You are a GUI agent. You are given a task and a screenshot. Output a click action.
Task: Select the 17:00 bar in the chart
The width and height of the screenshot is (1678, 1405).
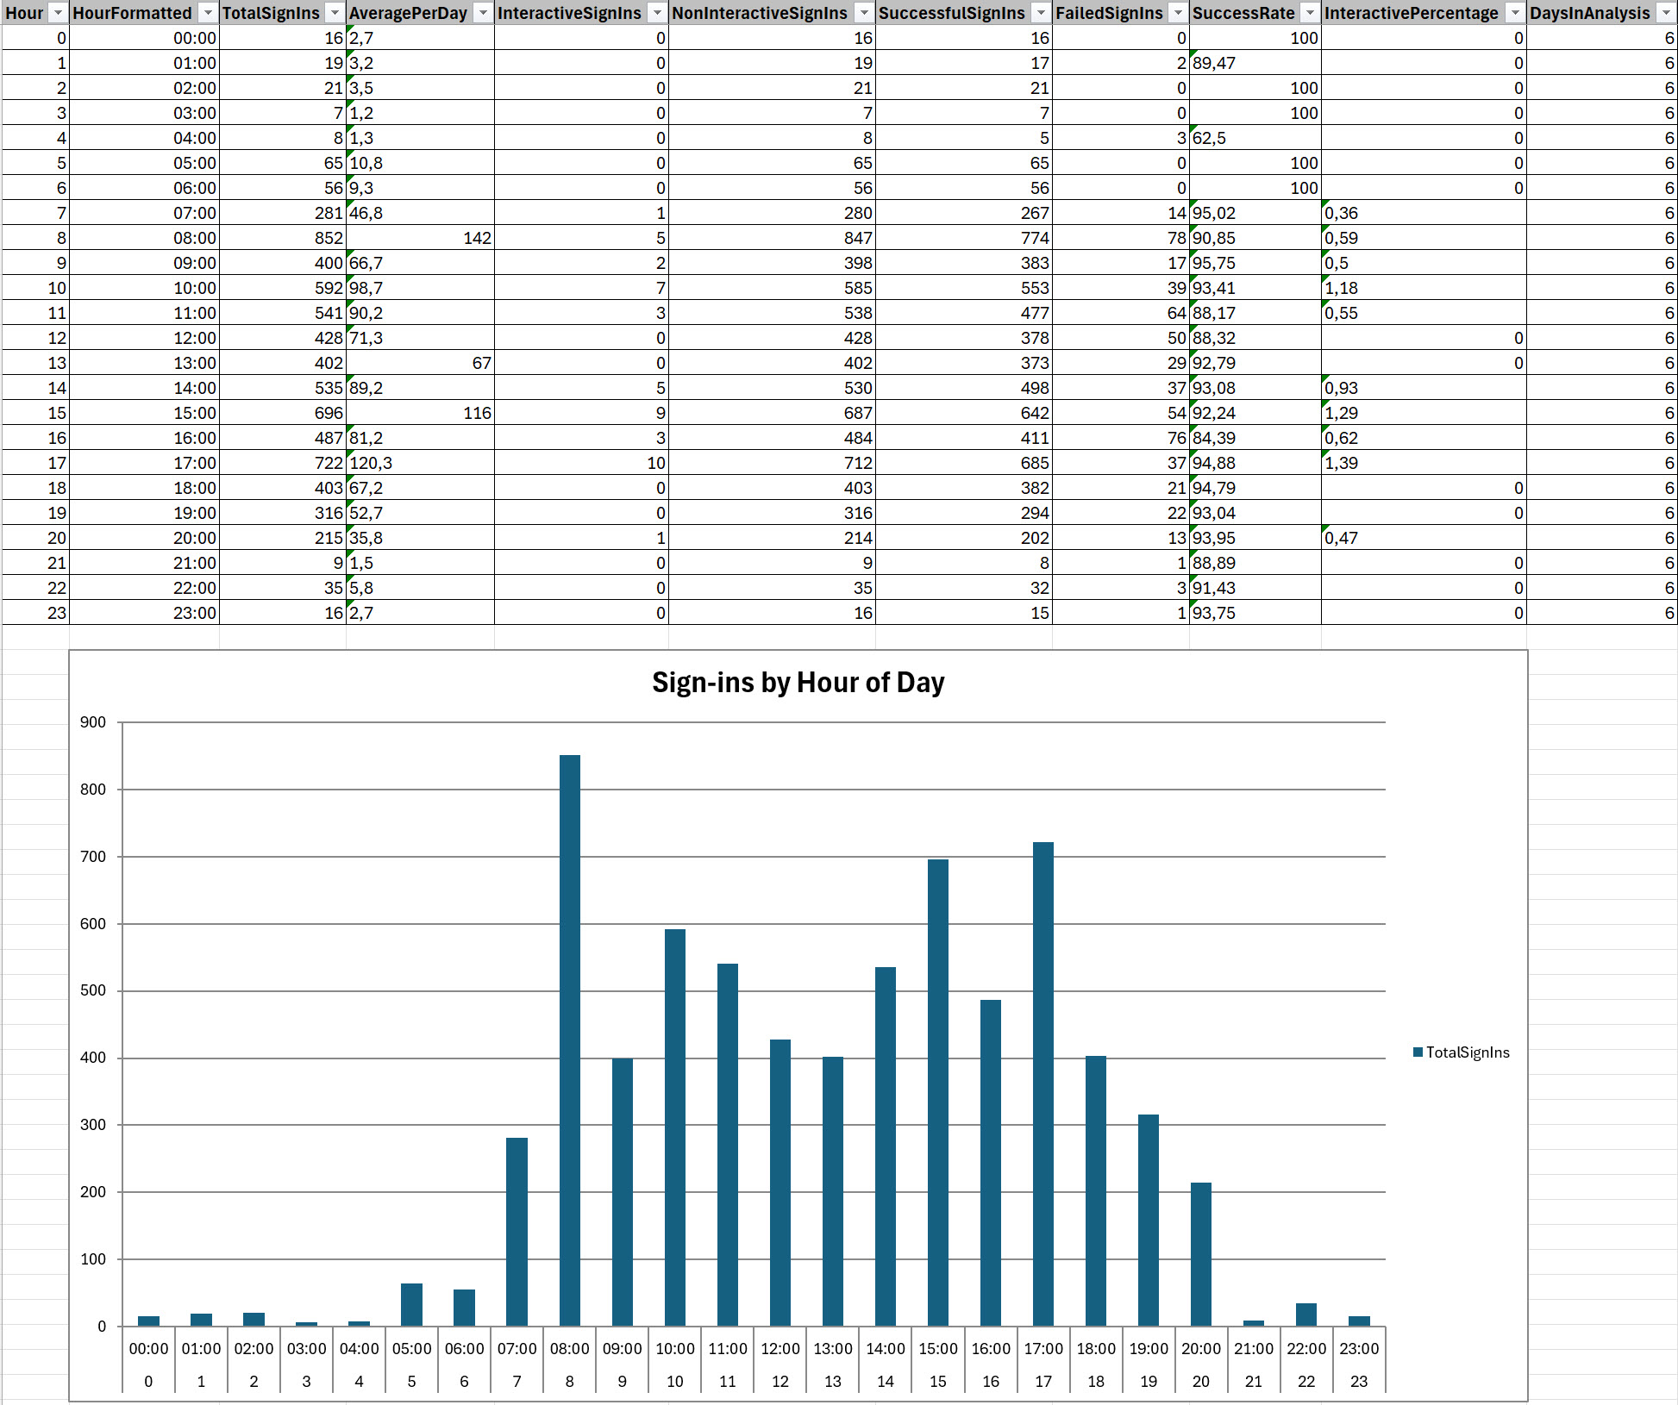coord(1043,1083)
